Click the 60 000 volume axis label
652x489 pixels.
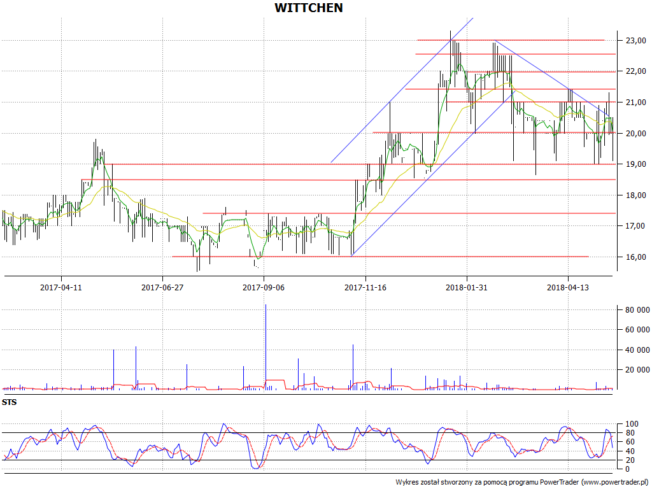(637, 330)
